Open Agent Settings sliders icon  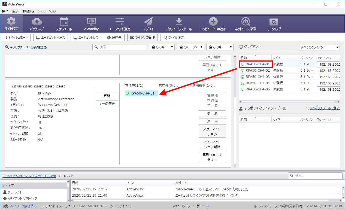point(120,22)
